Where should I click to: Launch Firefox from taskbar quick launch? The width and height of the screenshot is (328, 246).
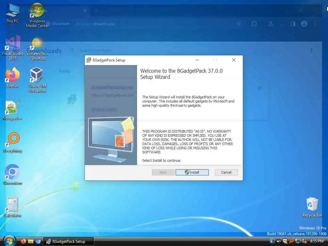pyautogui.click(x=23, y=242)
